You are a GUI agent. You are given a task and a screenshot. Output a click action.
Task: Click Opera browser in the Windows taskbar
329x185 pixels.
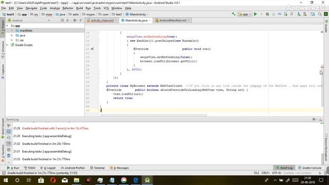53,180
